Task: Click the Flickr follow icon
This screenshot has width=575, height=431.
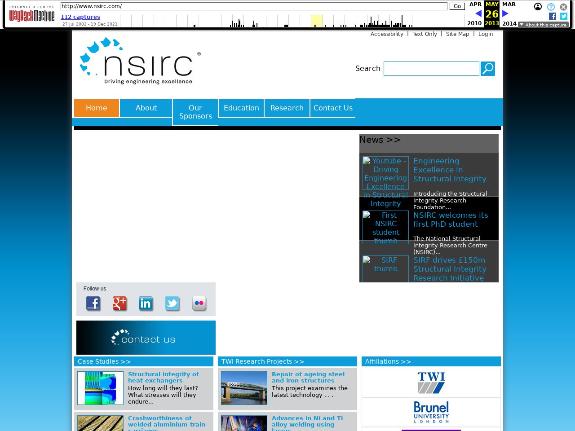Action: point(199,303)
